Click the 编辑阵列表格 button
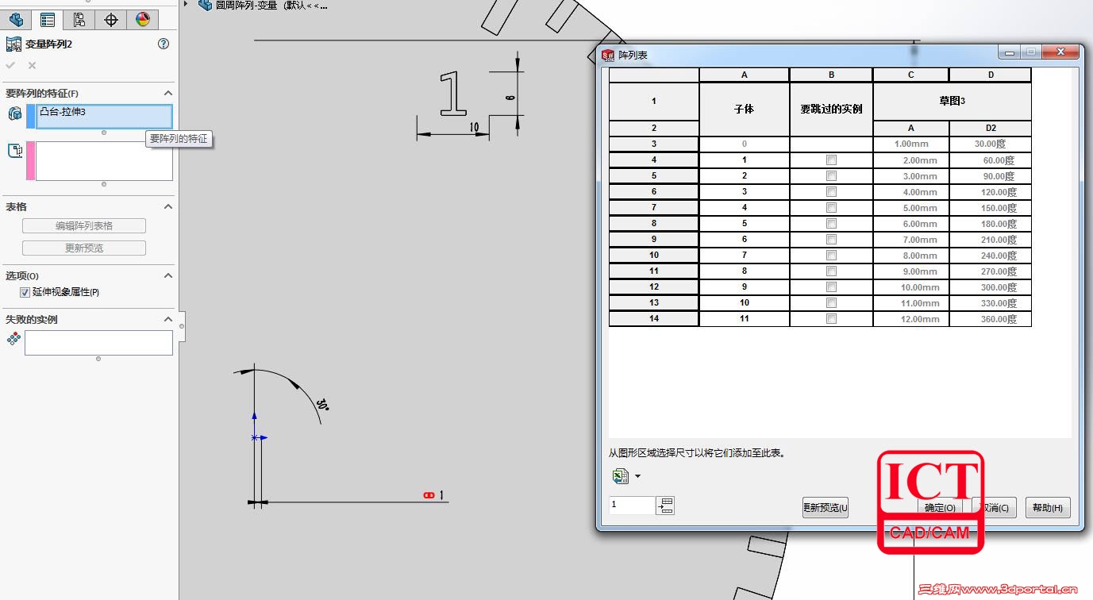The height and width of the screenshot is (600, 1093). point(84,226)
